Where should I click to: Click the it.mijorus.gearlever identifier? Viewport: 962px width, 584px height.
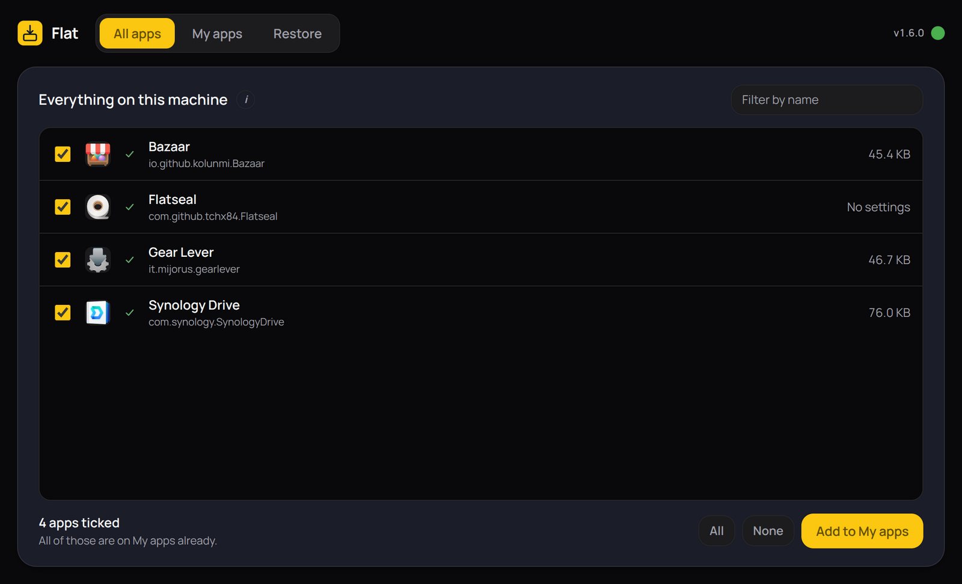(194, 269)
